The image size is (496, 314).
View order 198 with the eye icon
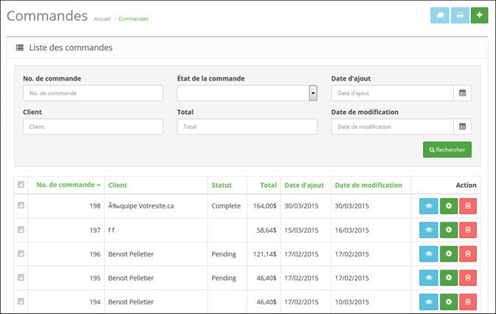(x=428, y=206)
